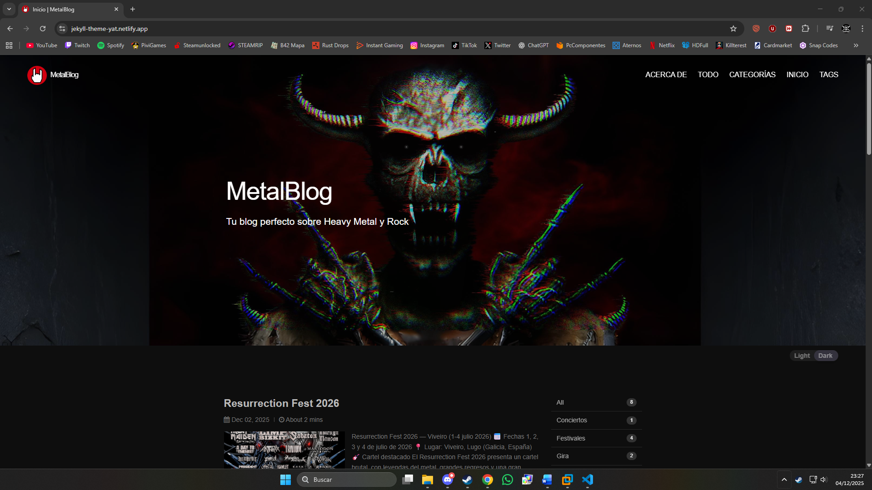The height and width of the screenshot is (490, 872).
Task: Switch the theme to Dark
Action: pyautogui.click(x=825, y=356)
